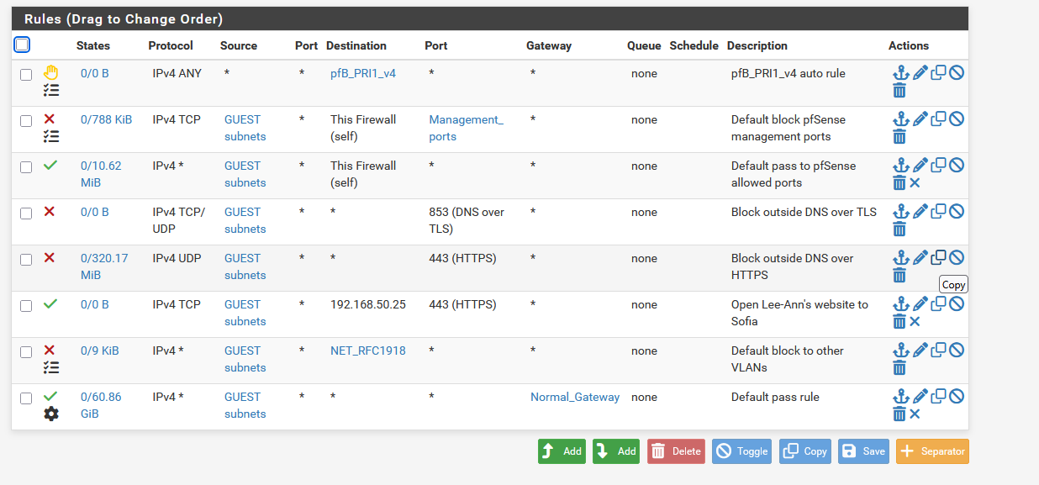
Task: Click the Save button
Action: (863, 451)
